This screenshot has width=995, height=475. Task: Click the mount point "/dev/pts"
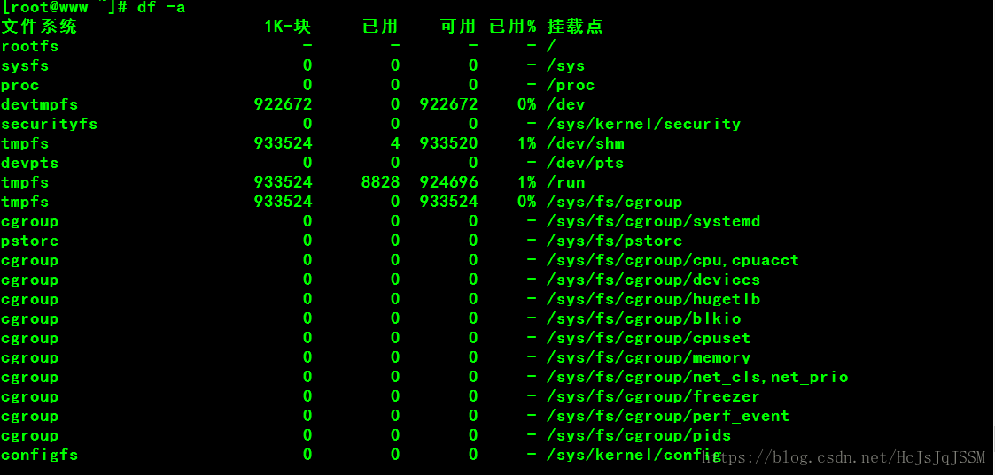[x=585, y=163]
